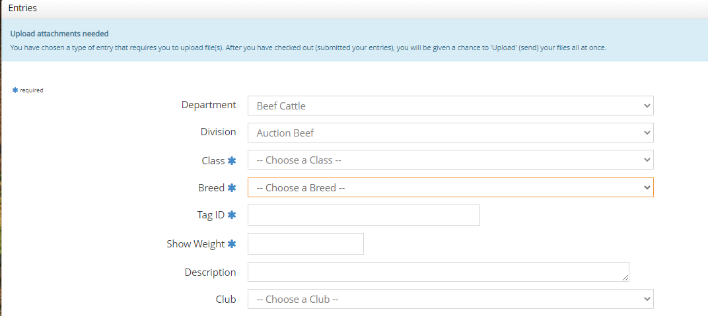Click the chevron arrow of Club field
Viewport: 708px width, 316px height.
click(x=647, y=299)
